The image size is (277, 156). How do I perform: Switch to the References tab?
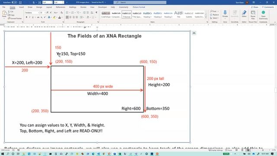[x=61, y=7]
